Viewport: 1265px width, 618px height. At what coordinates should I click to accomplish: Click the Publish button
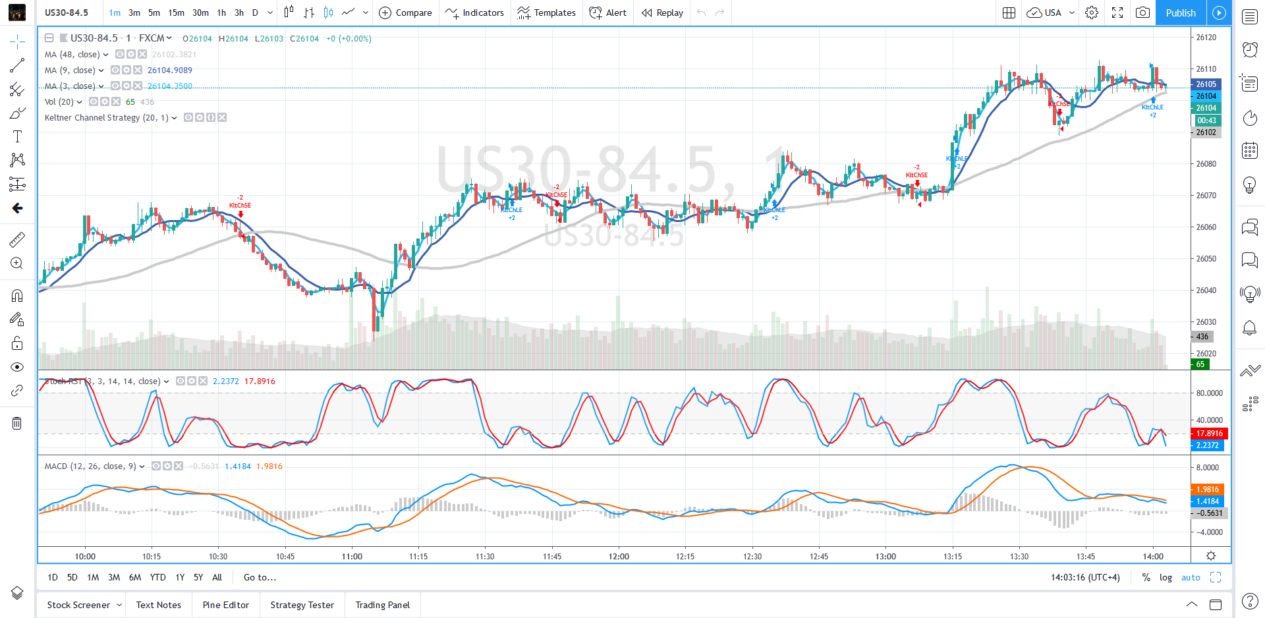[1181, 13]
